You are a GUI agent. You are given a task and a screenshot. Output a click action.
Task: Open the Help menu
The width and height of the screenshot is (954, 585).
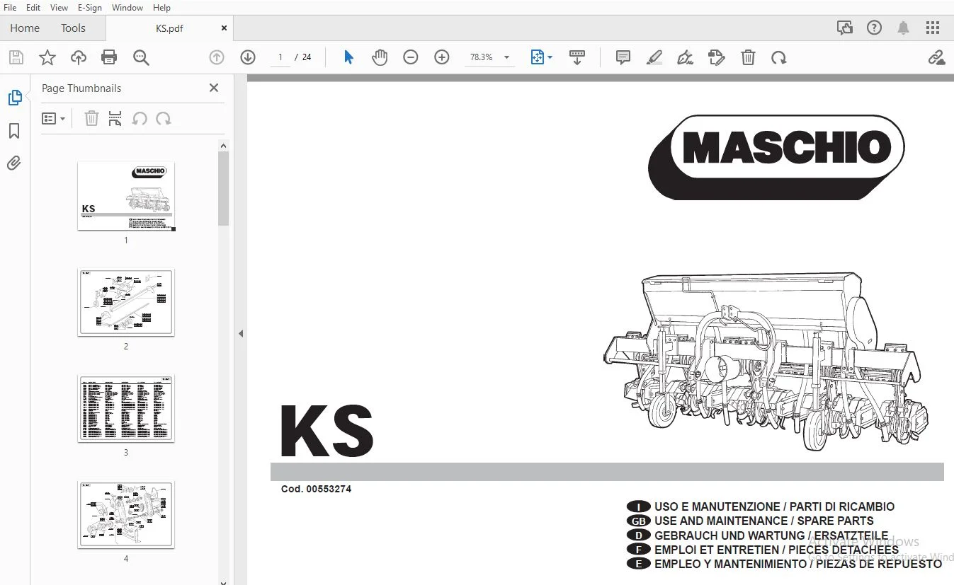[x=161, y=8]
